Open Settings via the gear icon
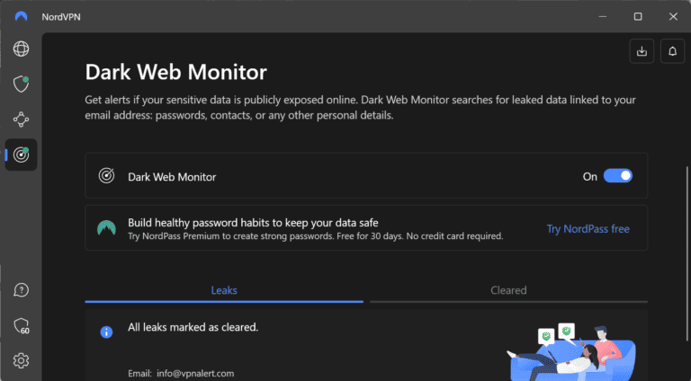 coord(21,360)
